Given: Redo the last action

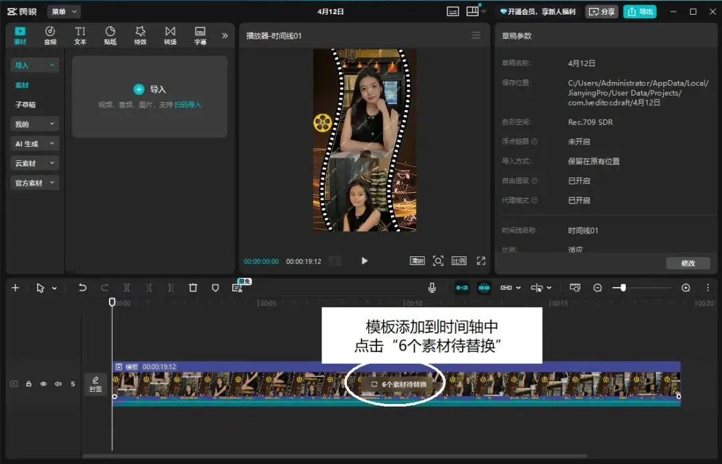Looking at the screenshot, I should click(x=104, y=288).
